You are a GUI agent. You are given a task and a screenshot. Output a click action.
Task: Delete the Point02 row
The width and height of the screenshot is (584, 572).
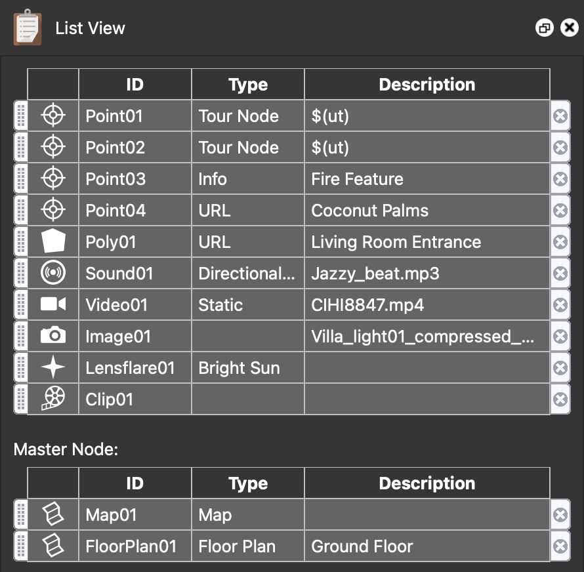[560, 148]
